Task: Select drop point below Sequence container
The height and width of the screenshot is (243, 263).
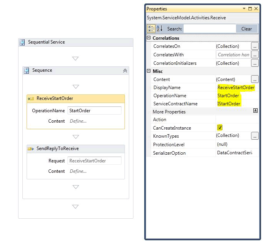Action: click(75, 207)
